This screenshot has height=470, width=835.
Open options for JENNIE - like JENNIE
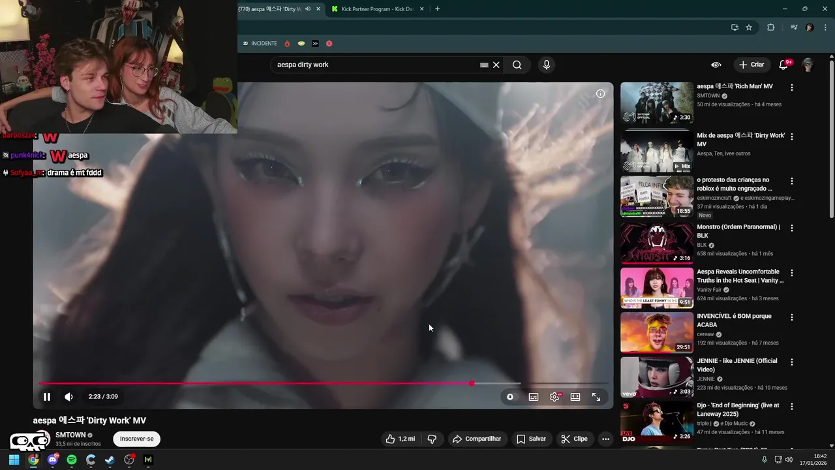pyautogui.click(x=792, y=362)
